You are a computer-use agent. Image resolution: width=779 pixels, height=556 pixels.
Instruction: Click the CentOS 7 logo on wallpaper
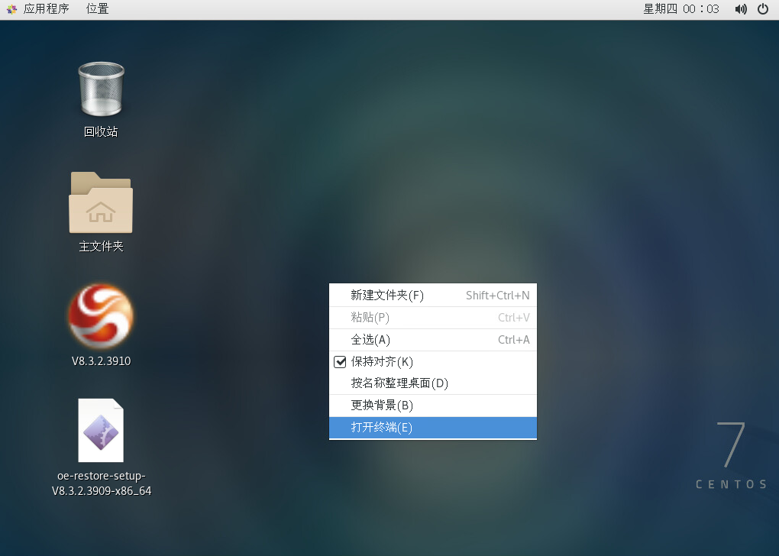click(731, 454)
